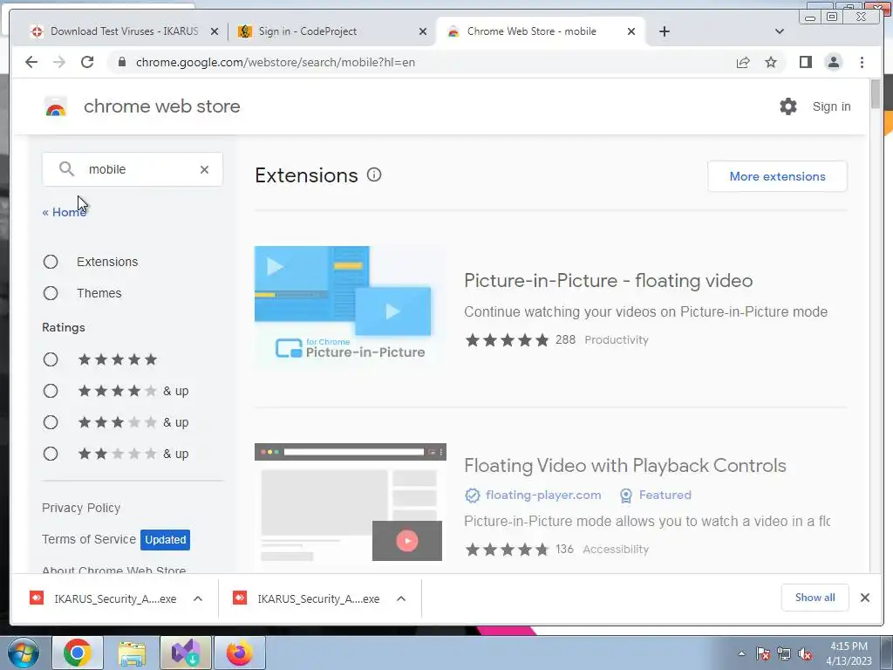This screenshot has height=670, width=893.
Task: Select the Themes filter radio button
Action: [51, 293]
